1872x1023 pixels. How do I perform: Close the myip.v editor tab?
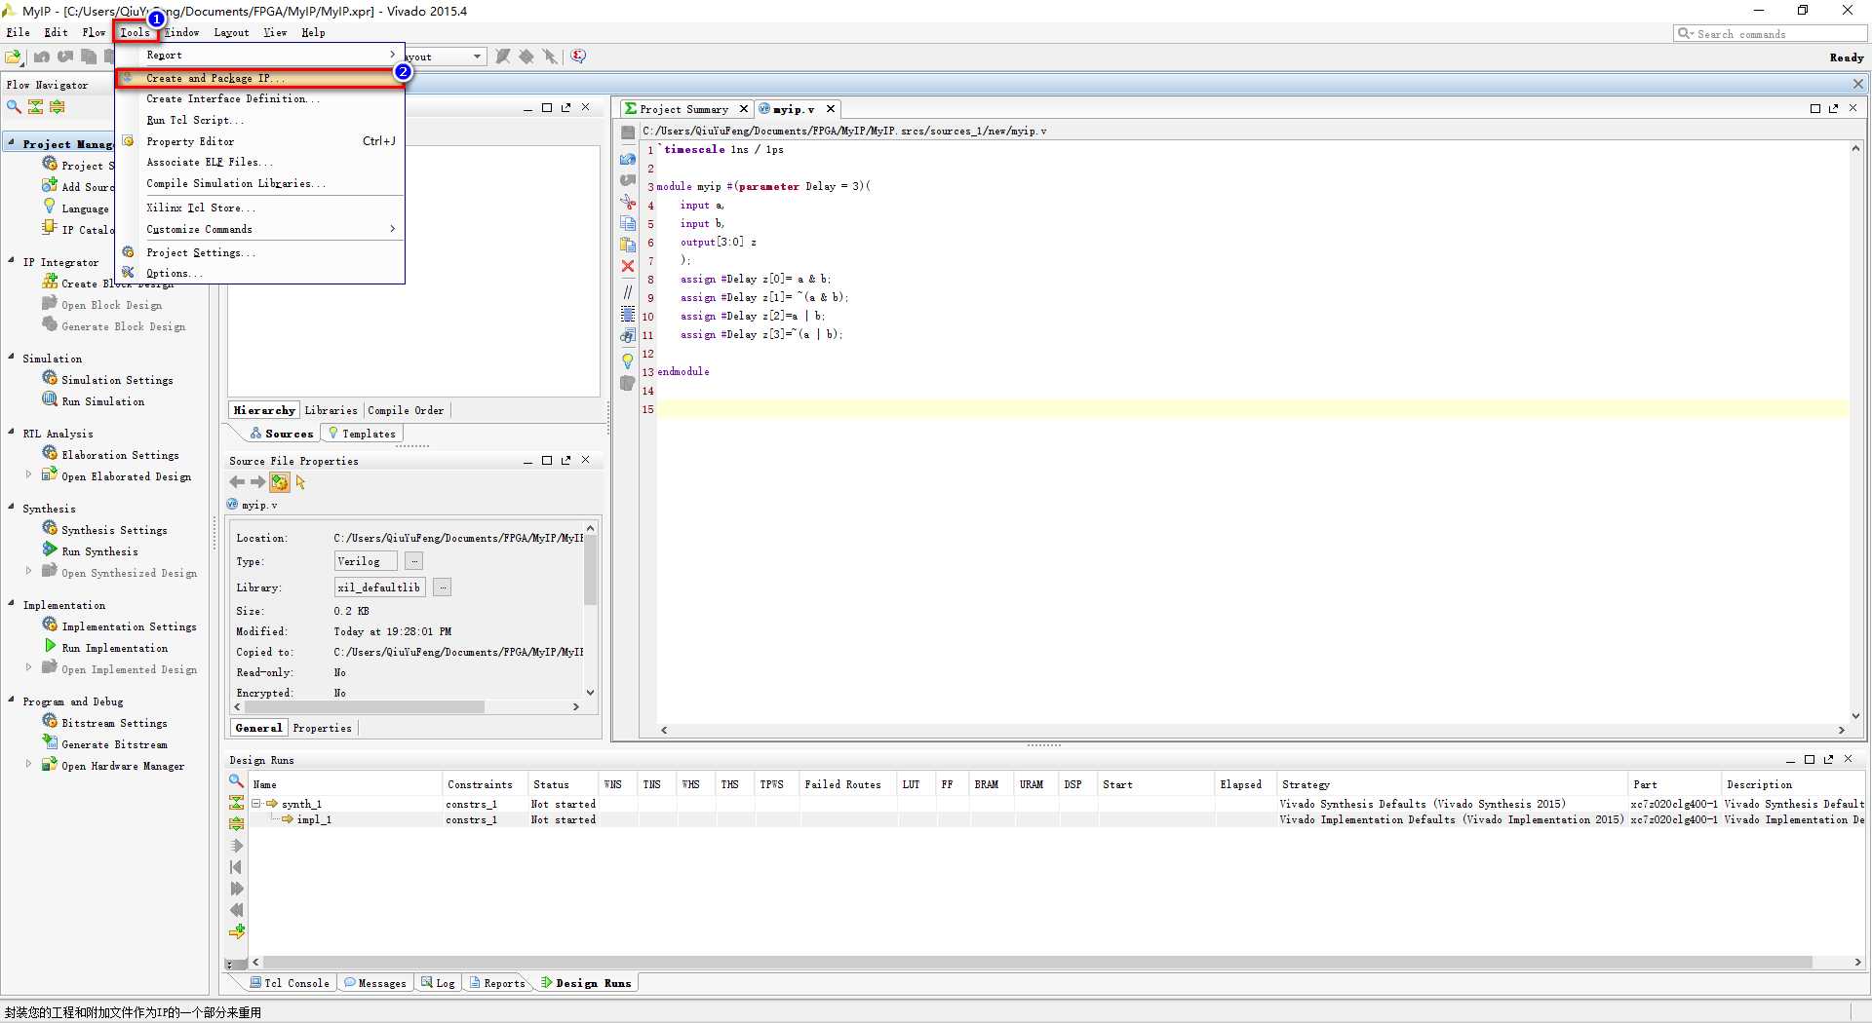831,109
